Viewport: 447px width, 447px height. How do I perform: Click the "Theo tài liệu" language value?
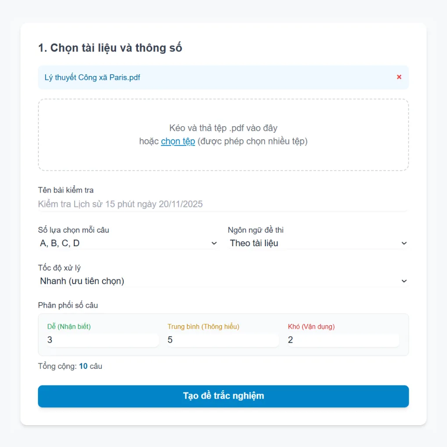point(254,243)
